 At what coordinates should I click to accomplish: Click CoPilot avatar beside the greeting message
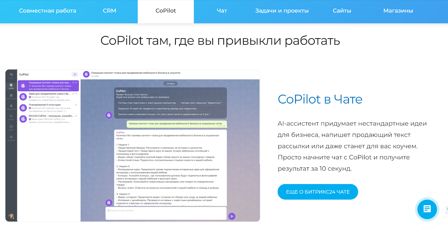pyautogui.click(x=109, y=115)
